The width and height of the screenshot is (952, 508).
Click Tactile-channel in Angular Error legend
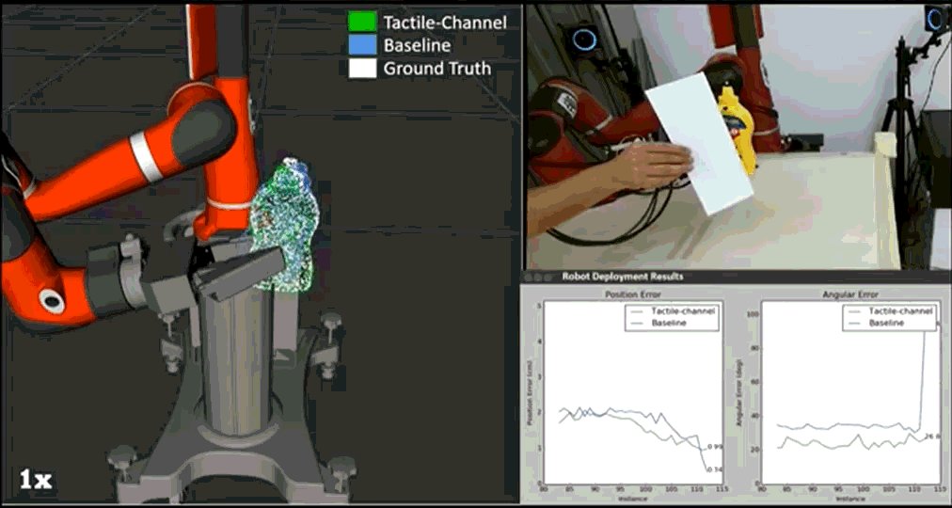click(x=899, y=310)
